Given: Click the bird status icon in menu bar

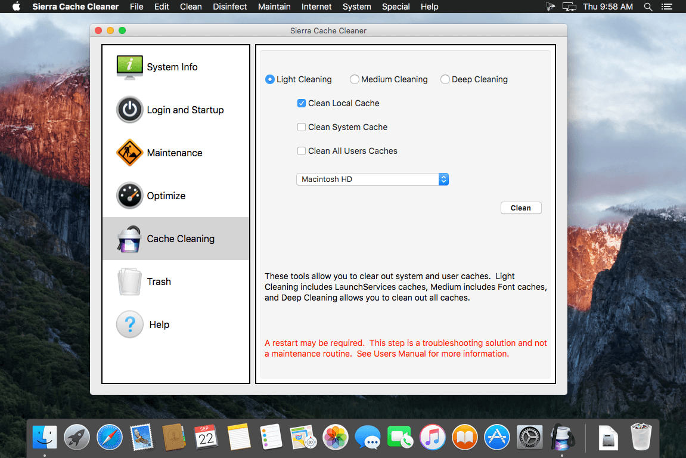Looking at the screenshot, I should (x=550, y=7).
